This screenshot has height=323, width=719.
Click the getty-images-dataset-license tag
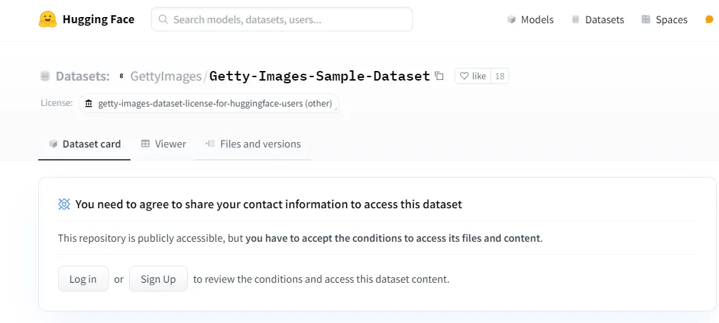pyautogui.click(x=214, y=104)
